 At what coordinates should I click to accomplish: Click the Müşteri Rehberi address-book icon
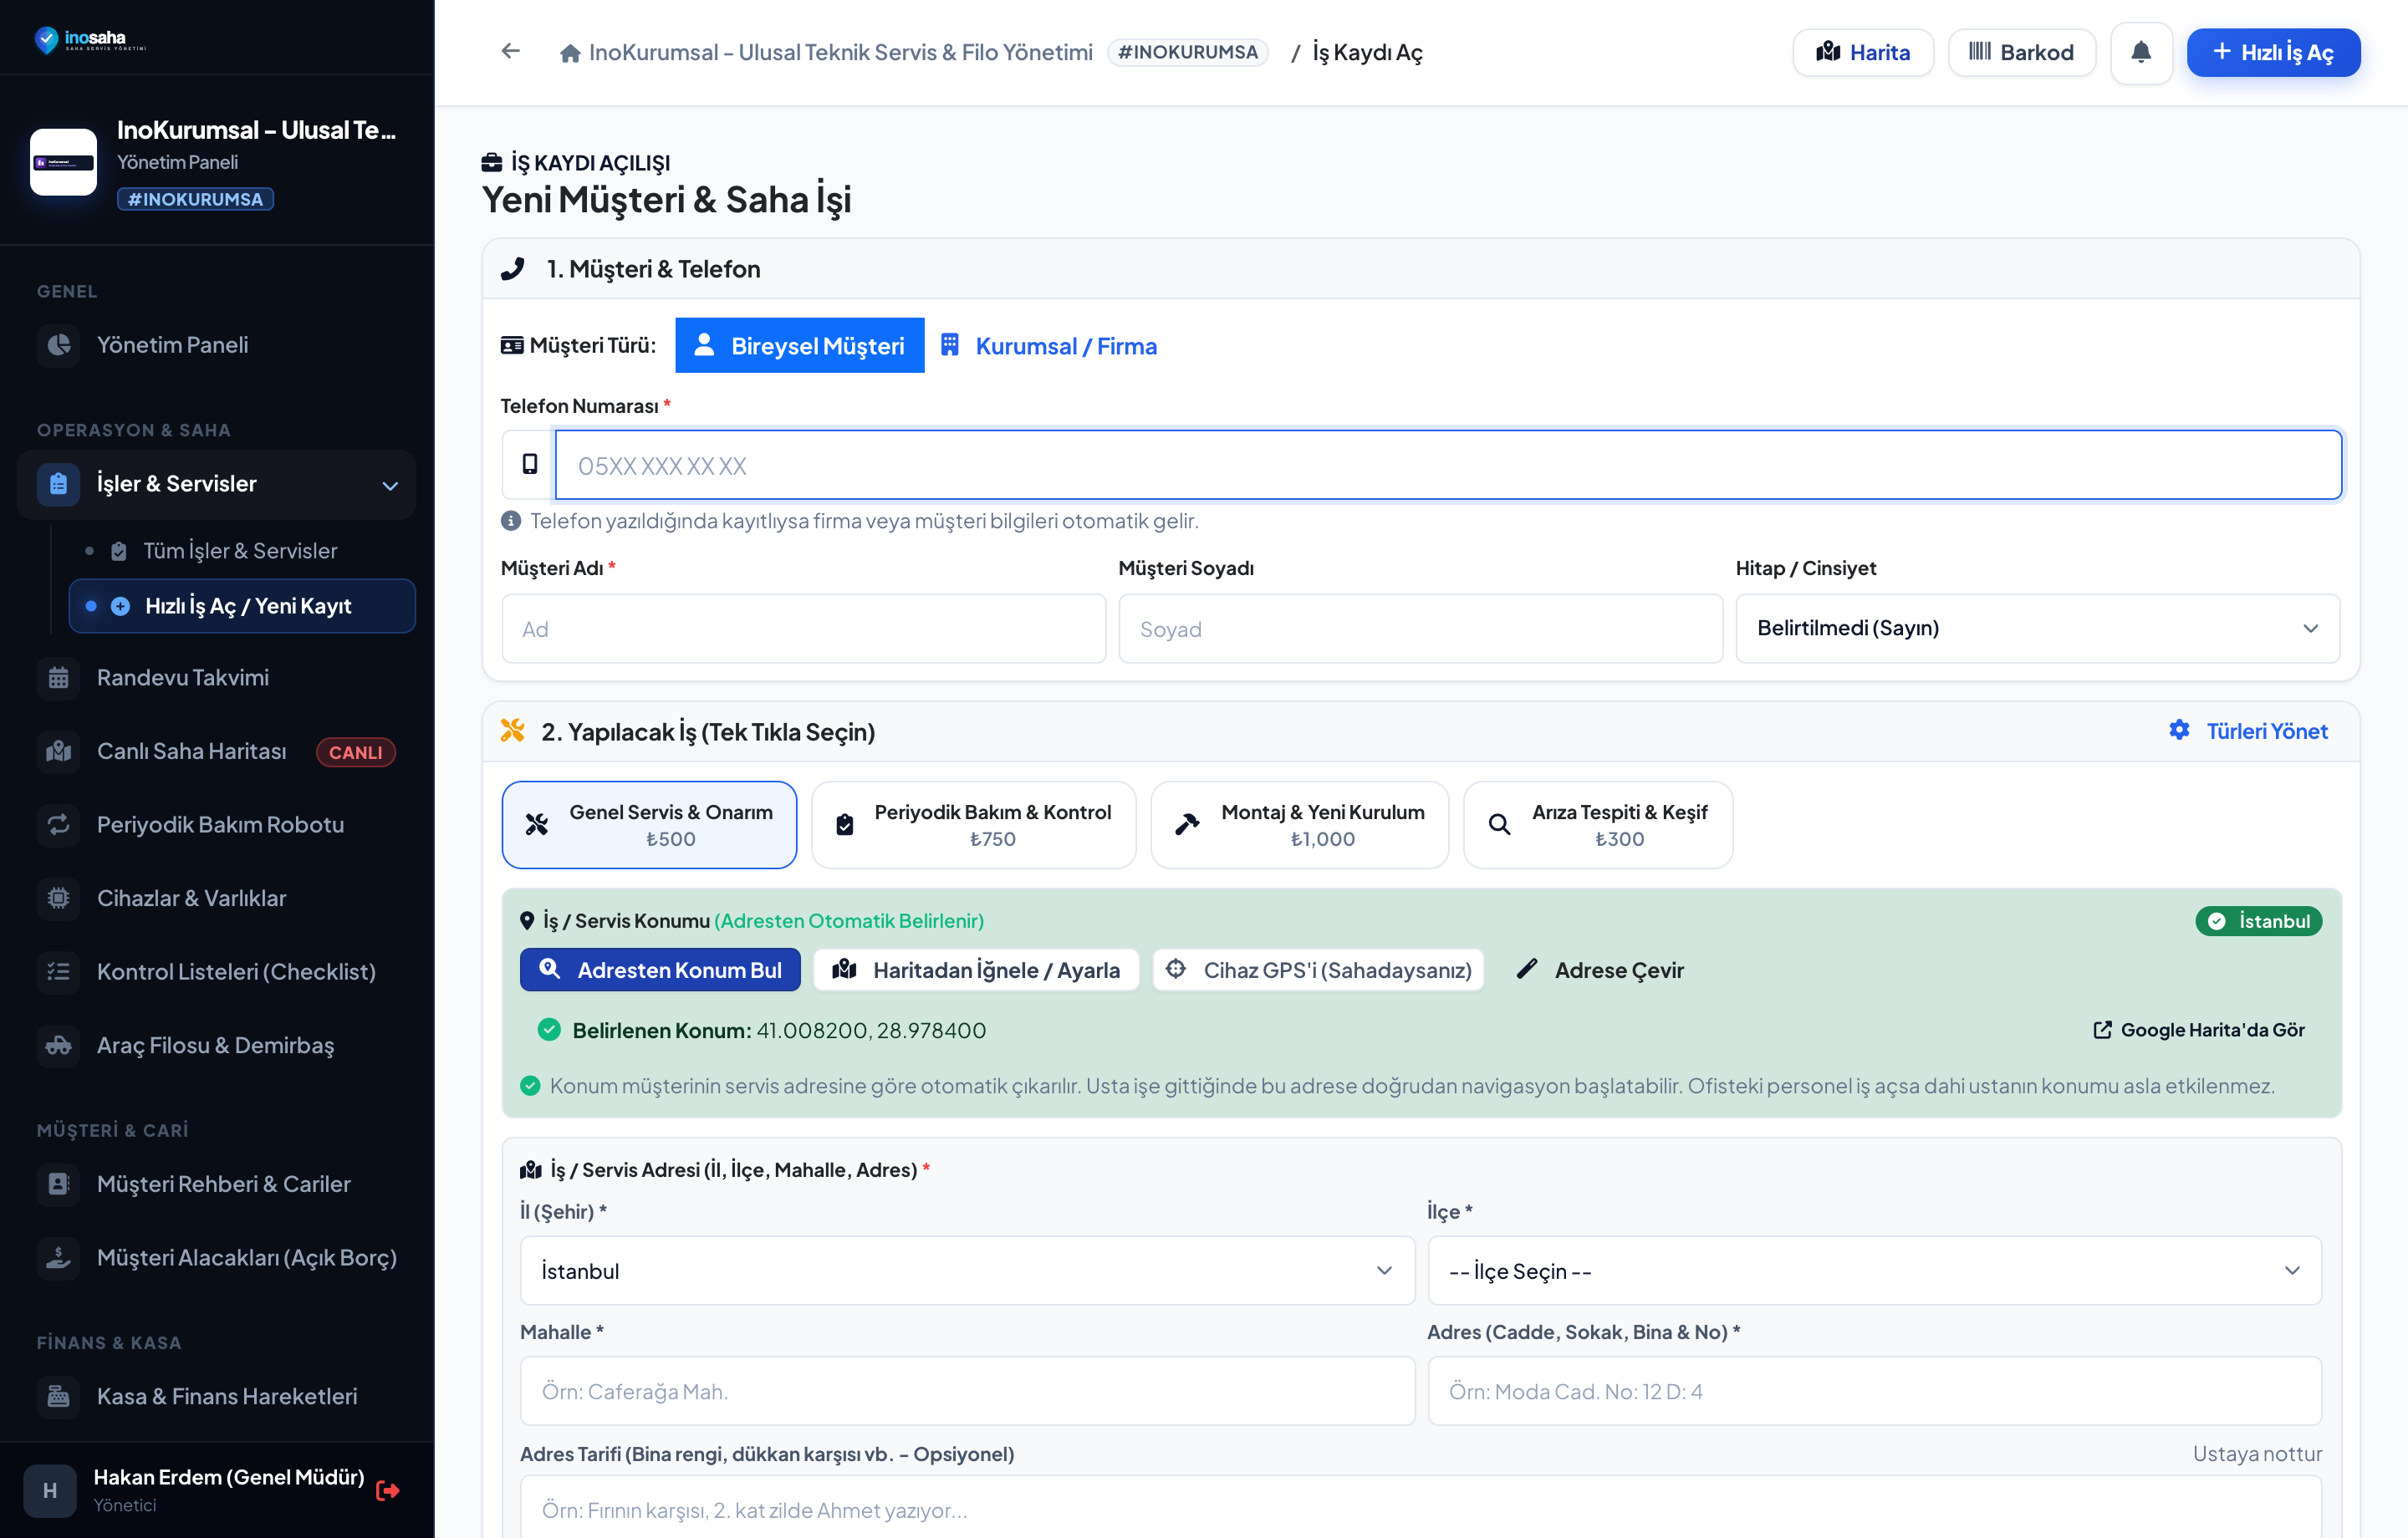[59, 1184]
